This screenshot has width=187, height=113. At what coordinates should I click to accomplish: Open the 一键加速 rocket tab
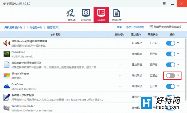tap(70, 15)
